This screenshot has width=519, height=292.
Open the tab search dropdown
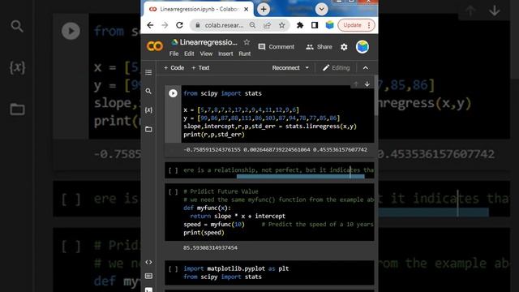321,9
